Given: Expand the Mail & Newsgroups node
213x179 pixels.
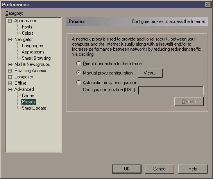Looking at the screenshot, I should coord(10,64).
